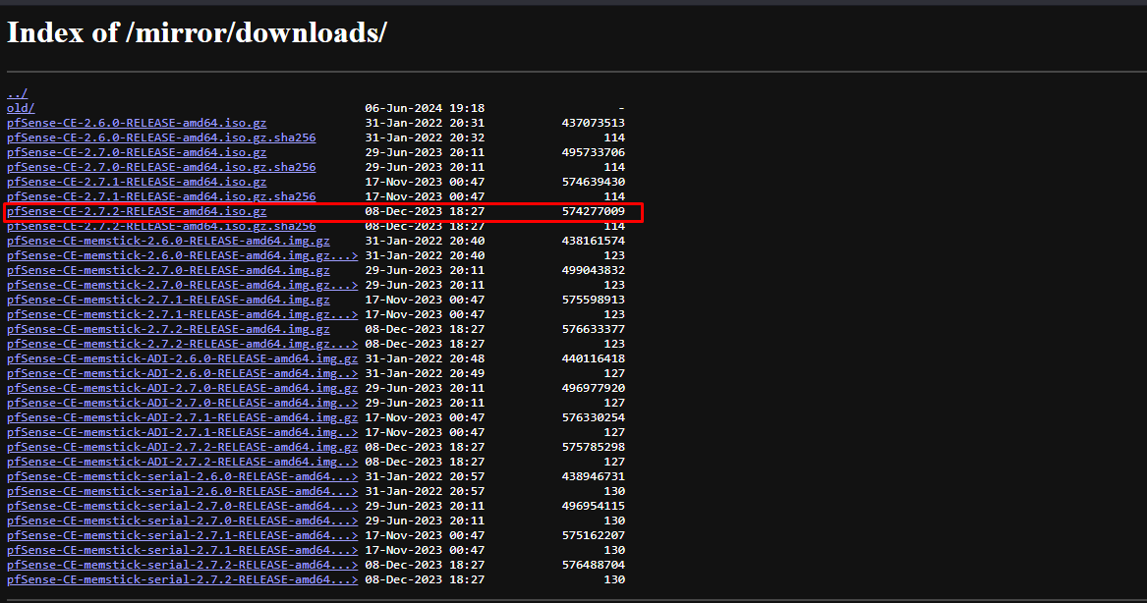1147x603 pixels.
Task: Open truncated memstick-ADI-2.7.0 link sized 127
Action: click(x=182, y=402)
